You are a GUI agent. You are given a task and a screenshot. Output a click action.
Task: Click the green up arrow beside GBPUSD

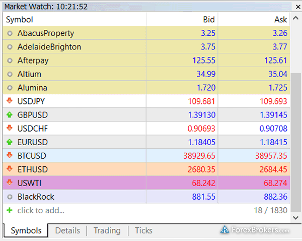point(10,115)
